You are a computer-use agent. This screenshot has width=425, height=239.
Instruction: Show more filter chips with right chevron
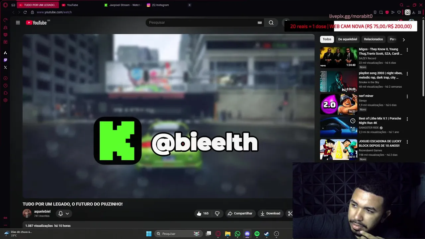404,40
